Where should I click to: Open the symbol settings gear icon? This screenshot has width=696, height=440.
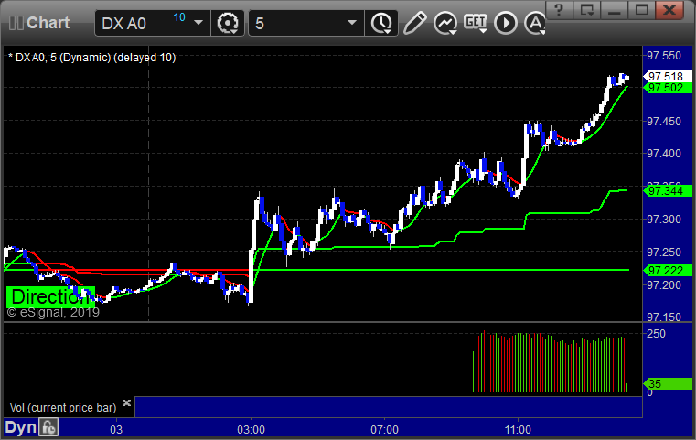(227, 23)
